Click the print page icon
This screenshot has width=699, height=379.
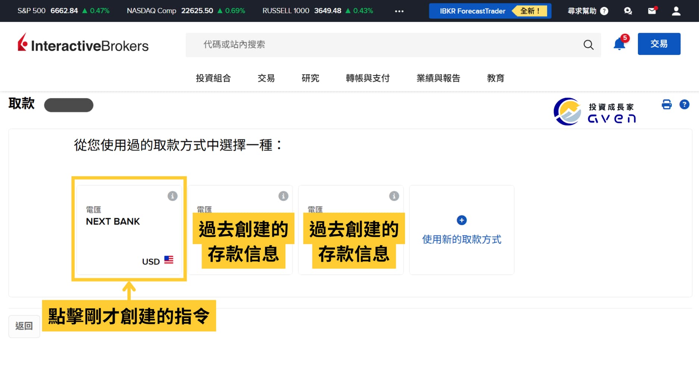coord(667,105)
